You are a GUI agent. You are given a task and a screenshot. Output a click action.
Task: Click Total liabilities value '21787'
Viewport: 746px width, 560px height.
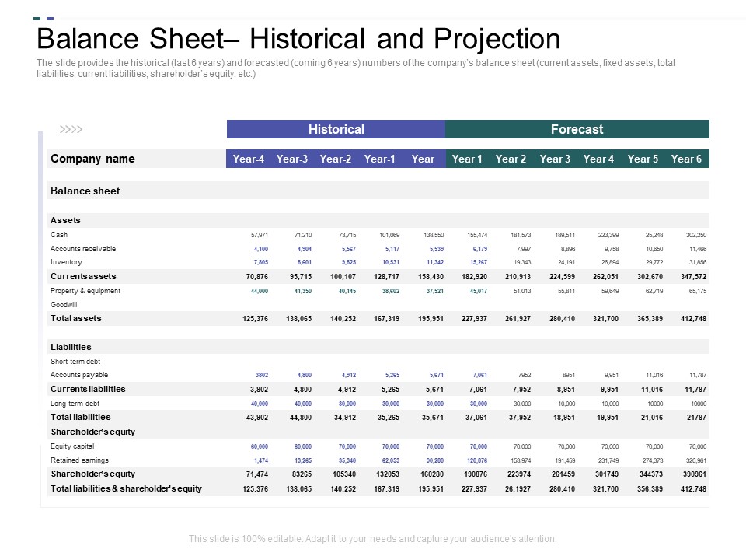pos(696,417)
